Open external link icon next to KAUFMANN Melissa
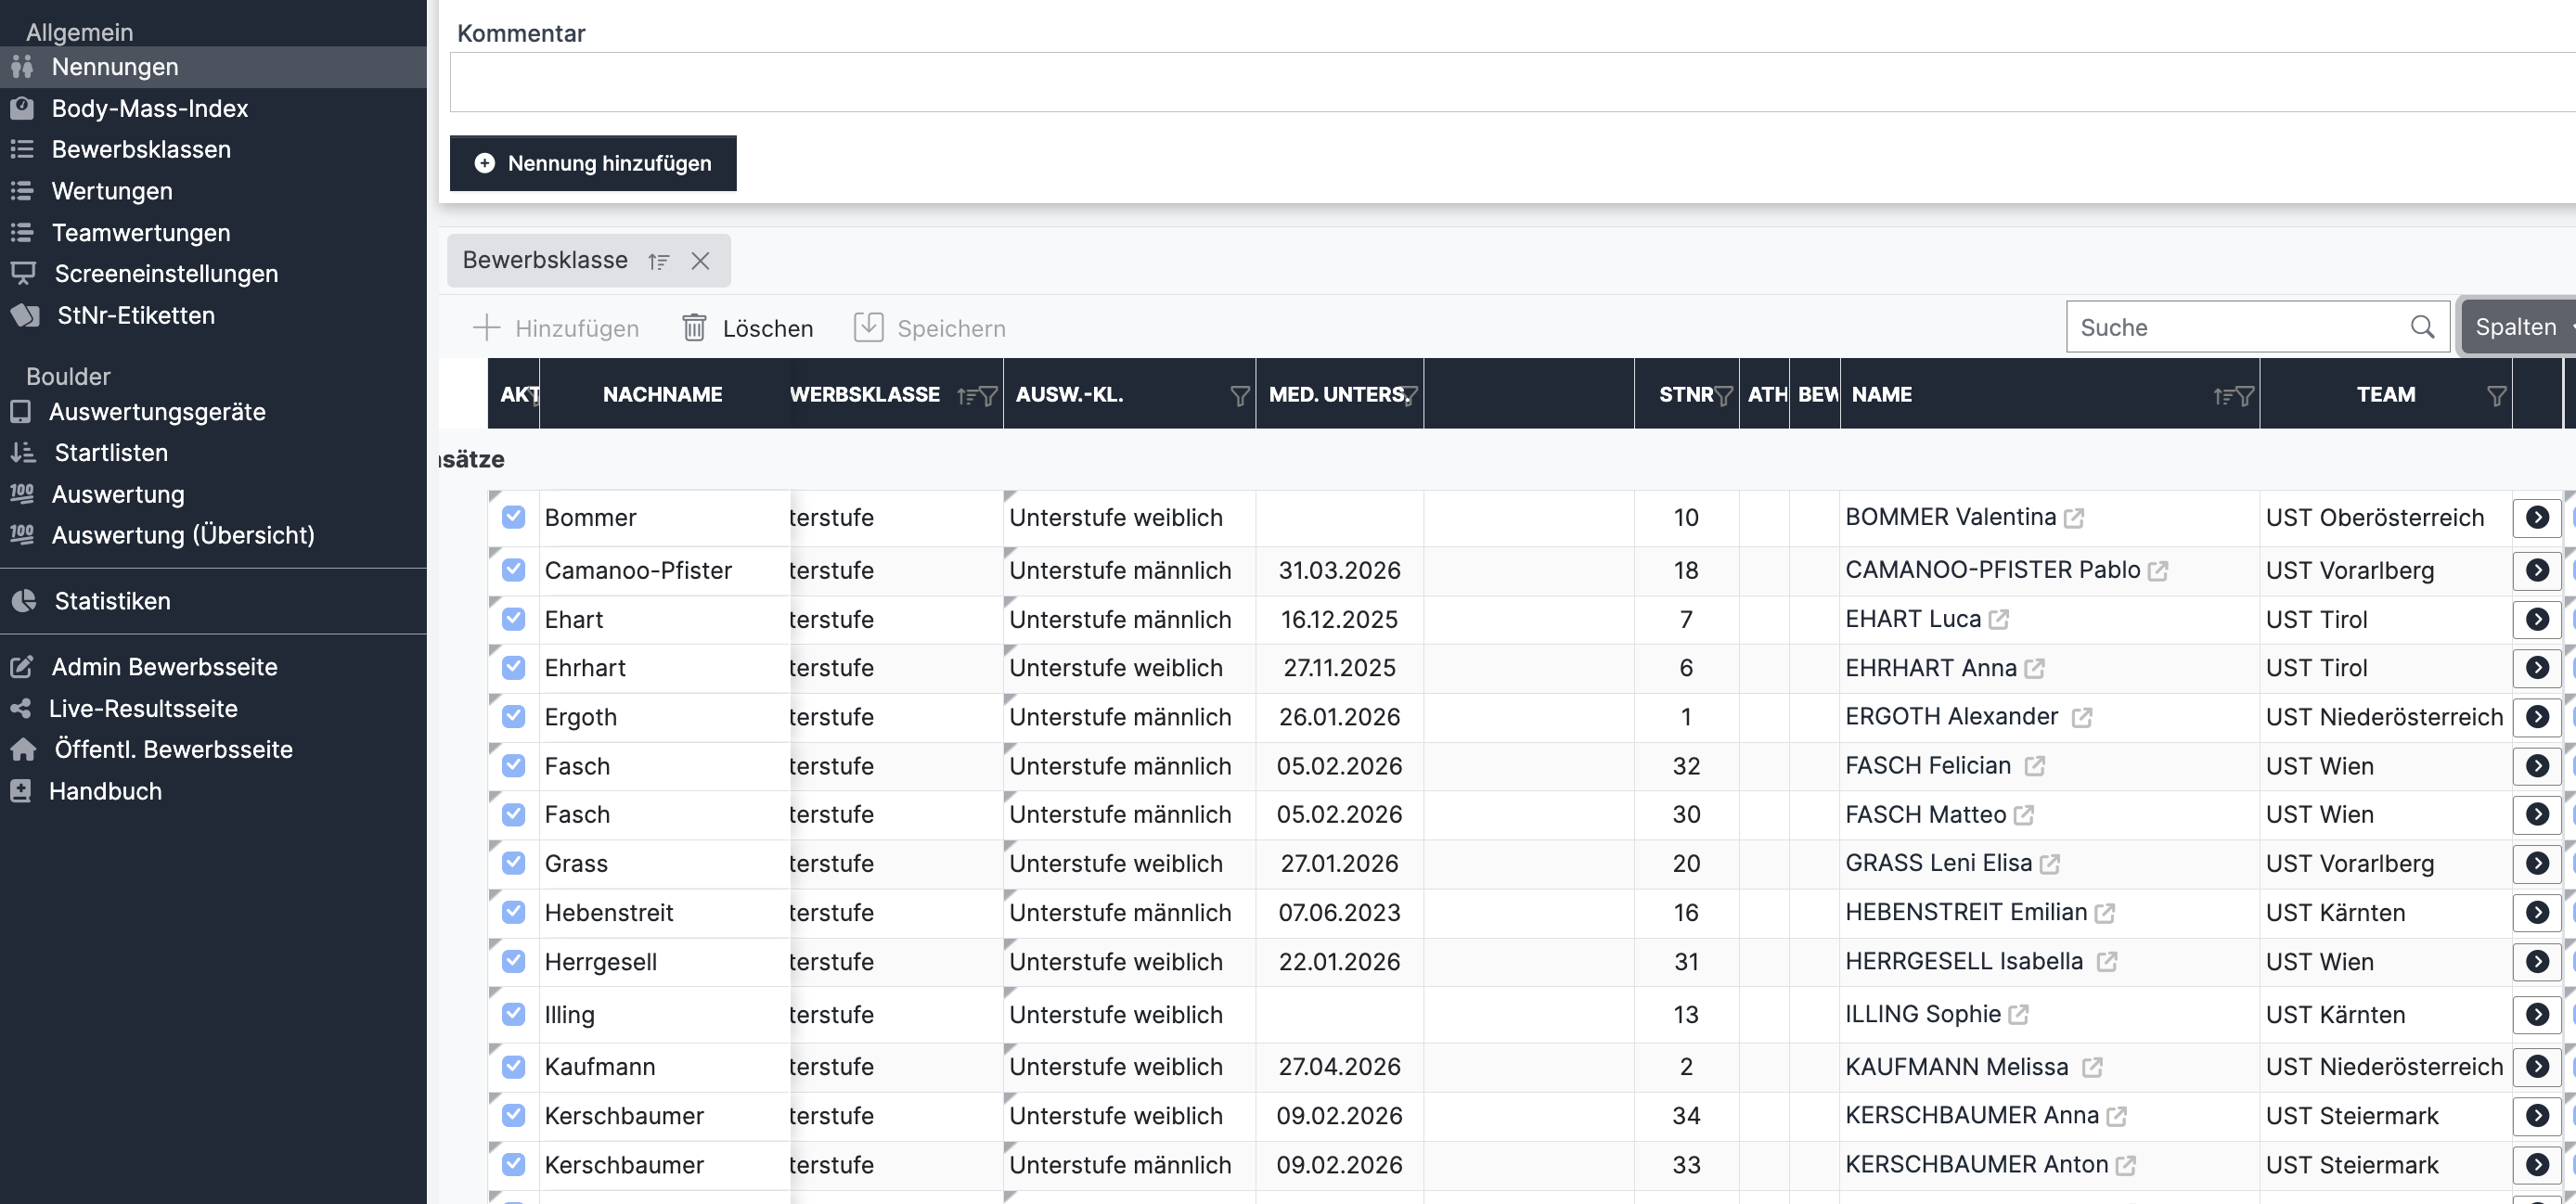 (2092, 1068)
